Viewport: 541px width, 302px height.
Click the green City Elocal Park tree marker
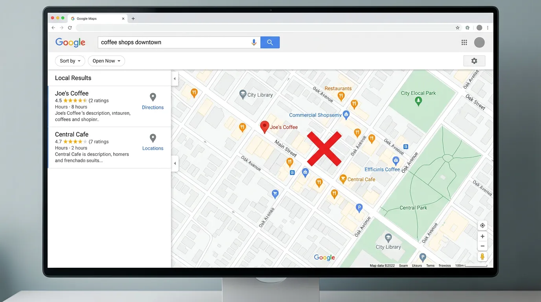418,101
